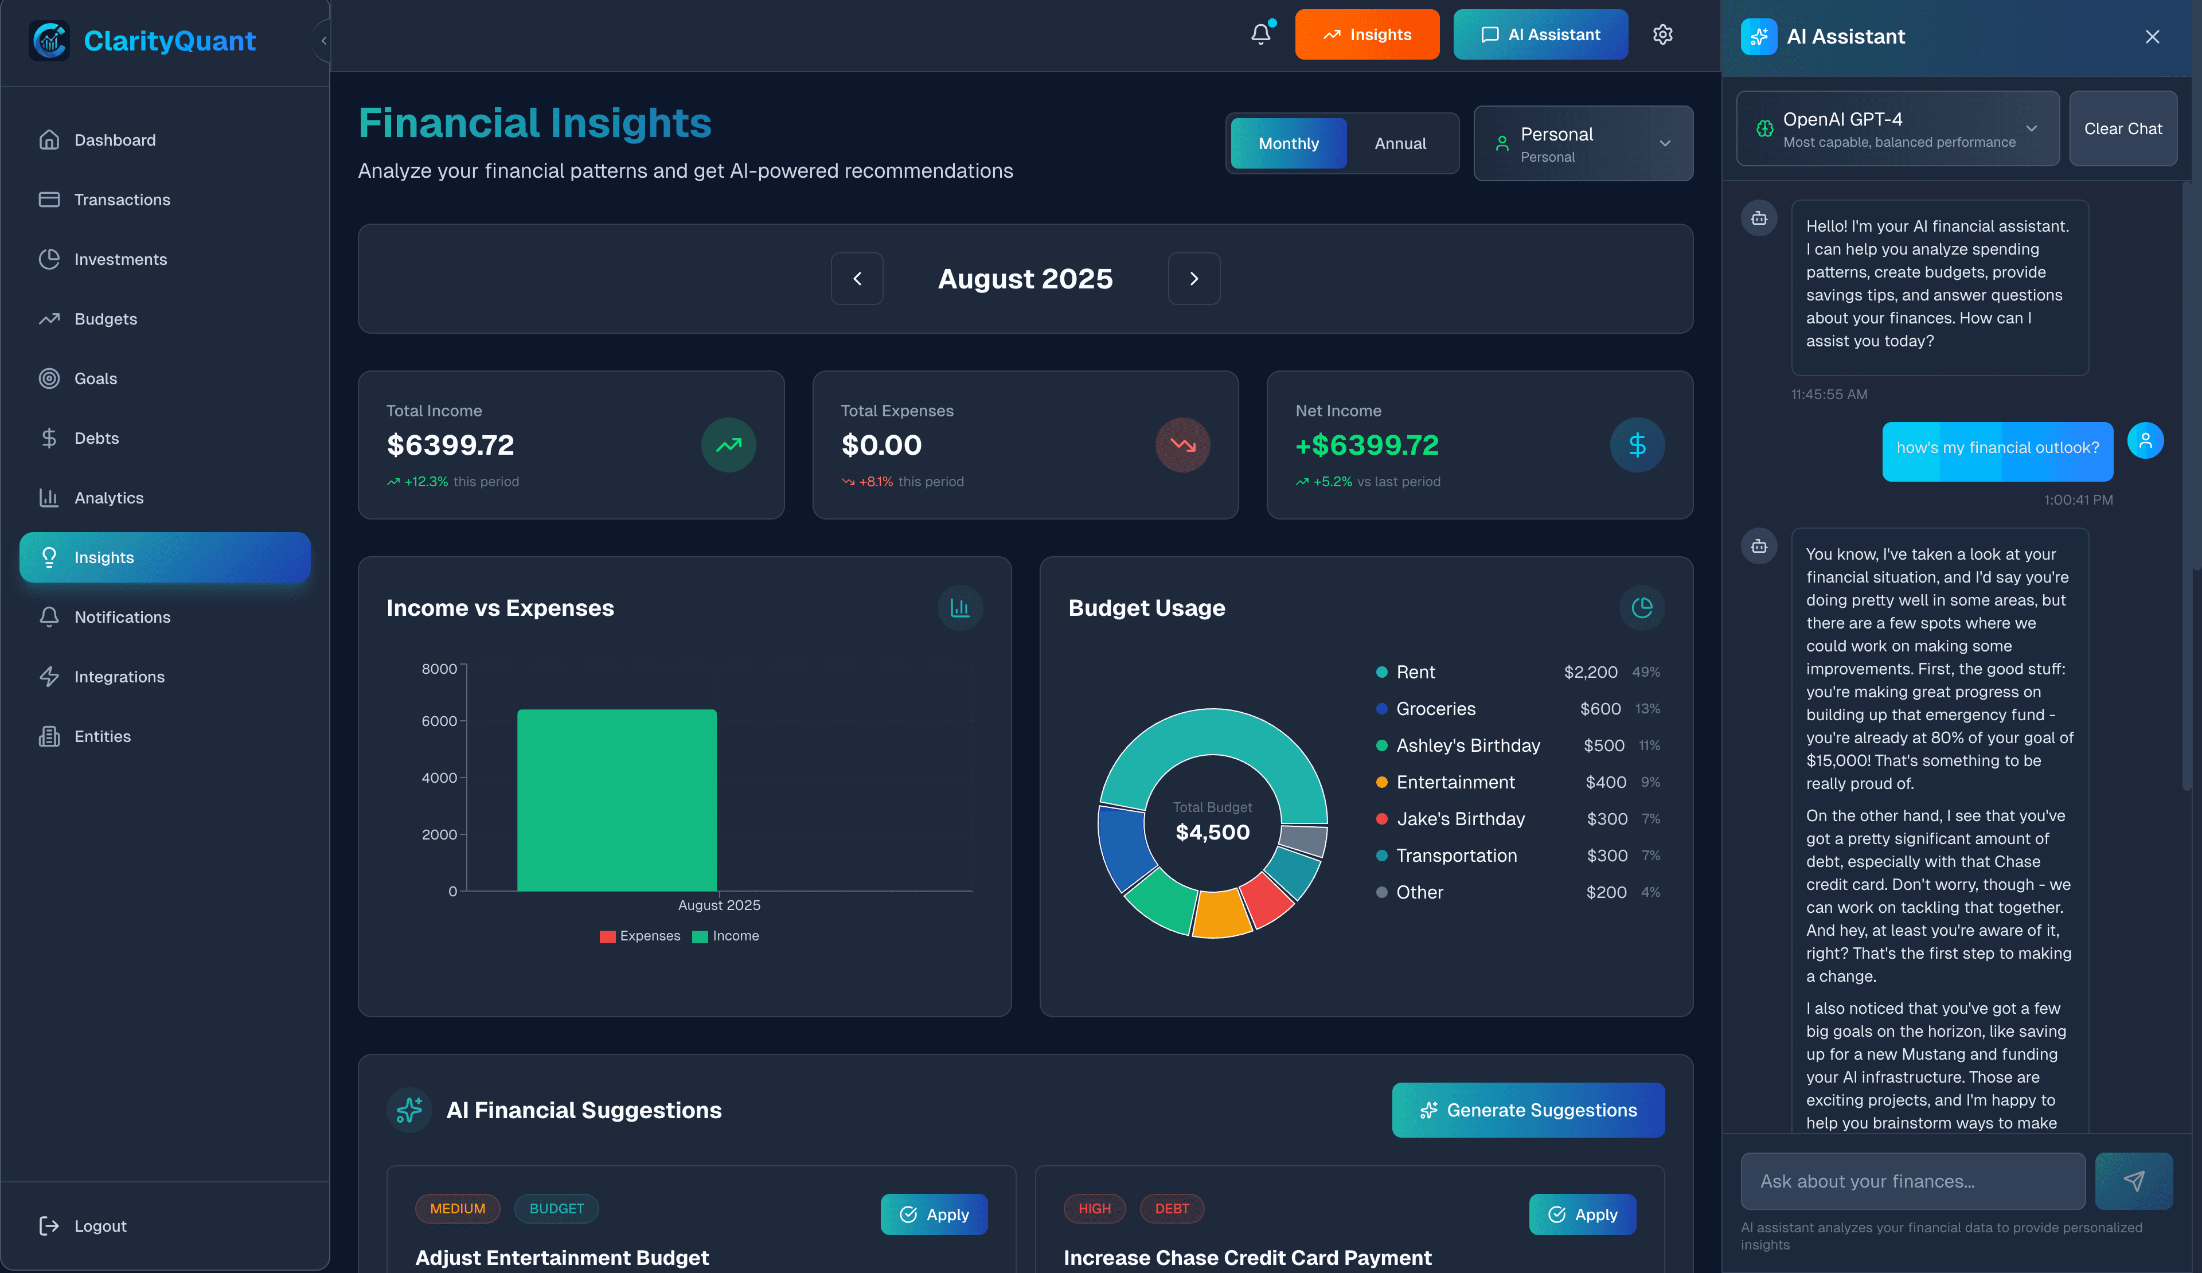Click the bar chart icon on Income vs Expenses
Image resolution: width=2202 pixels, height=1273 pixels.
959,608
